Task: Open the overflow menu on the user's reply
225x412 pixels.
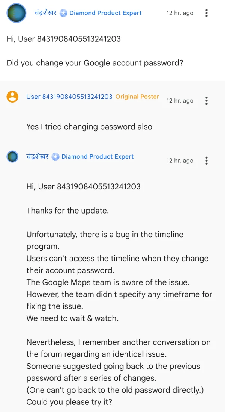Action: point(206,101)
